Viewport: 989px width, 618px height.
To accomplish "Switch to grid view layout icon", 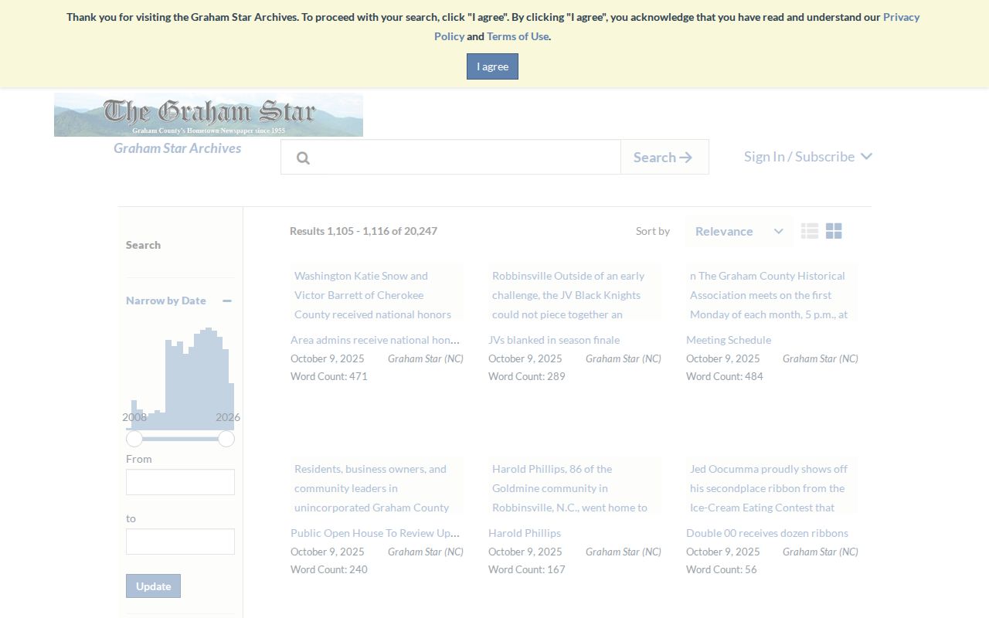I will (x=834, y=231).
